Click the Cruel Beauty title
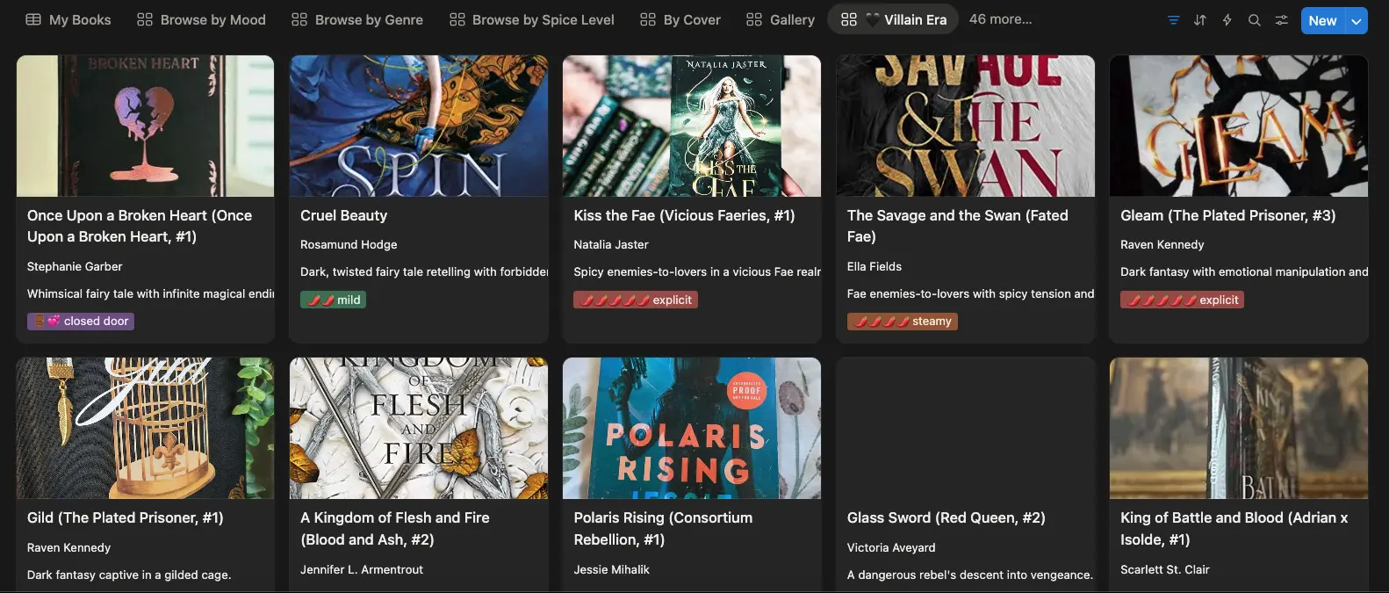 coord(344,215)
